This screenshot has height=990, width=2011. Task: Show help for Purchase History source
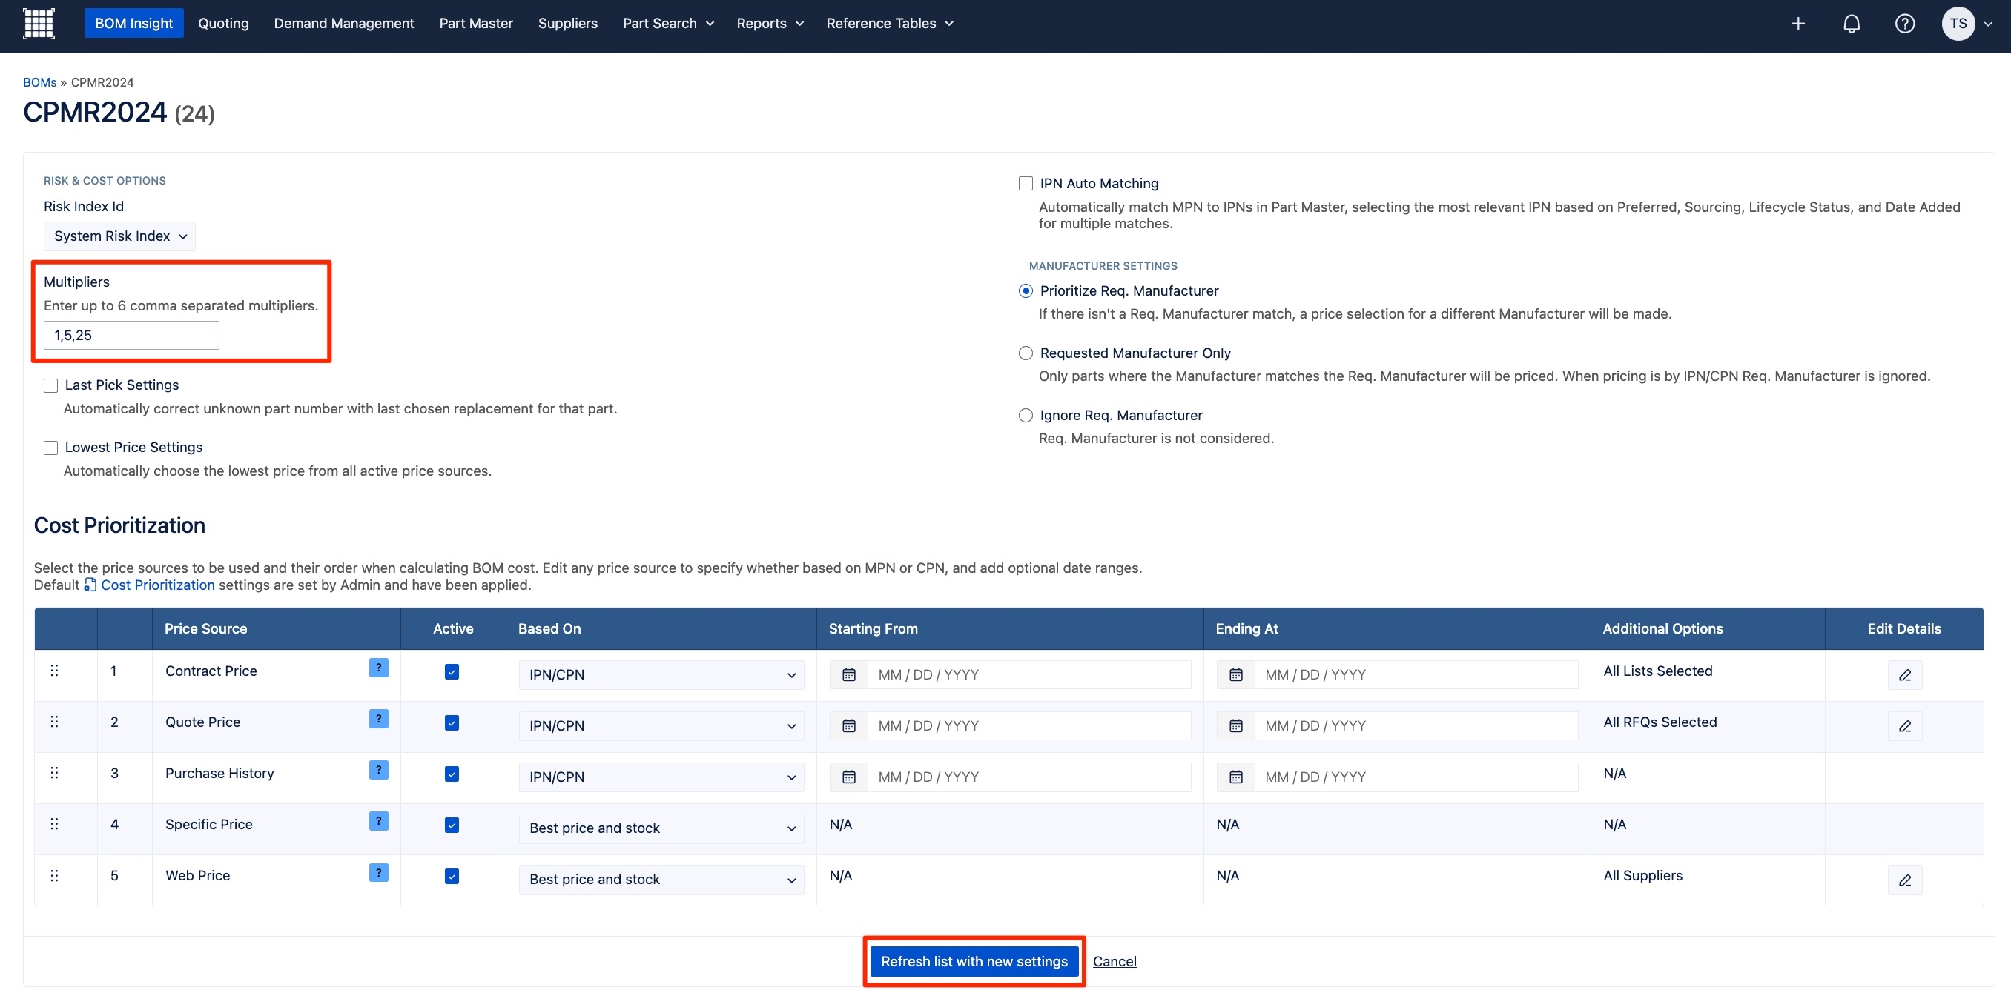(x=379, y=770)
